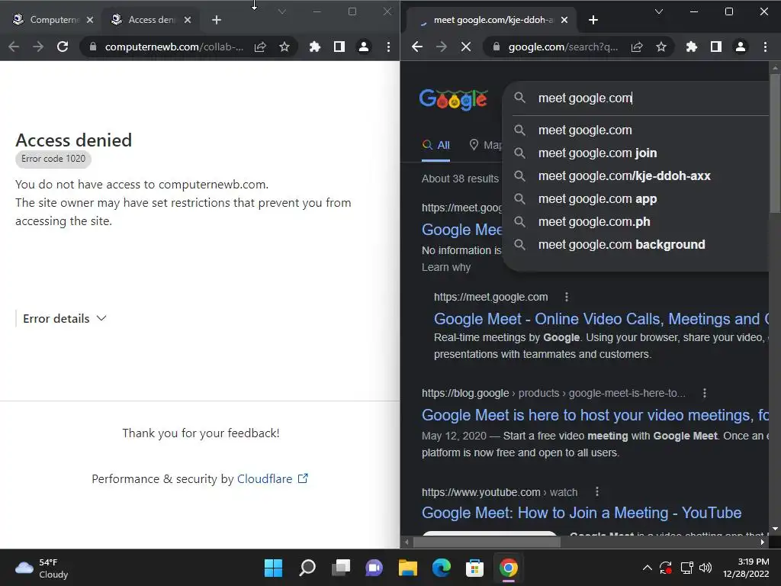Expand the Error details section
The width and height of the screenshot is (781, 586).
point(65,318)
